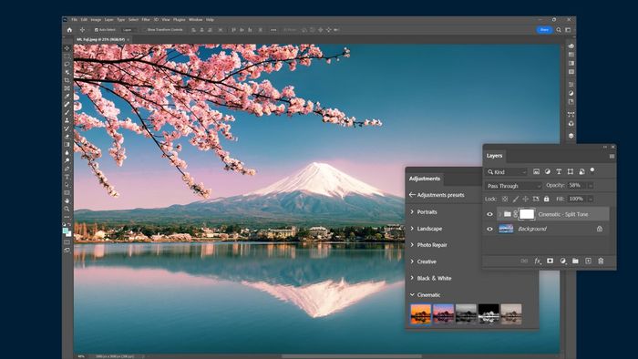Click the Opacity 58% value field
The height and width of the screenshot is (359, 638).
(x=577, y=186)
